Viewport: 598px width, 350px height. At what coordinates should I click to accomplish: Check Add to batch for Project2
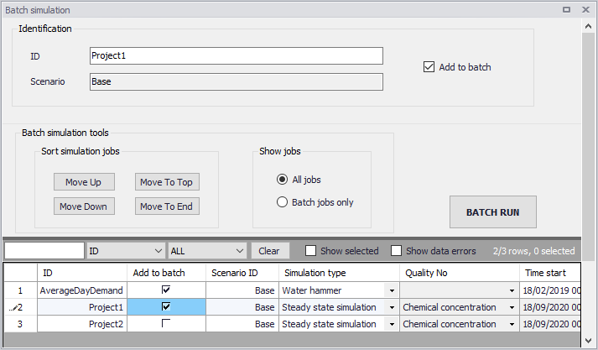tap(166, 323)
